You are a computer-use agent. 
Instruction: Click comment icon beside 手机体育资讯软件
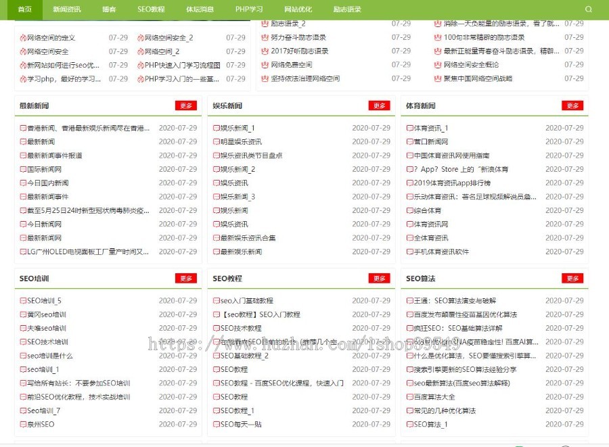pyautogui.click(x=410, y=252)
